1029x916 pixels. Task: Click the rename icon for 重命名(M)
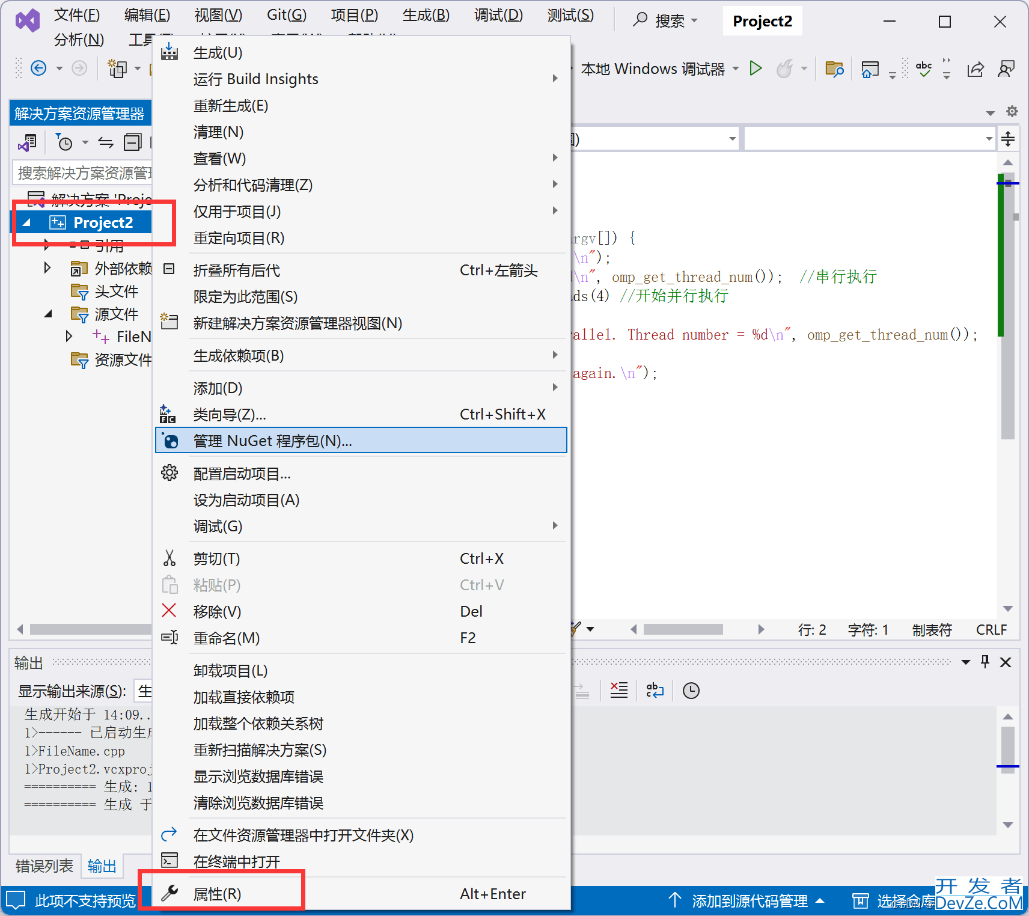(x=169, y=637)
